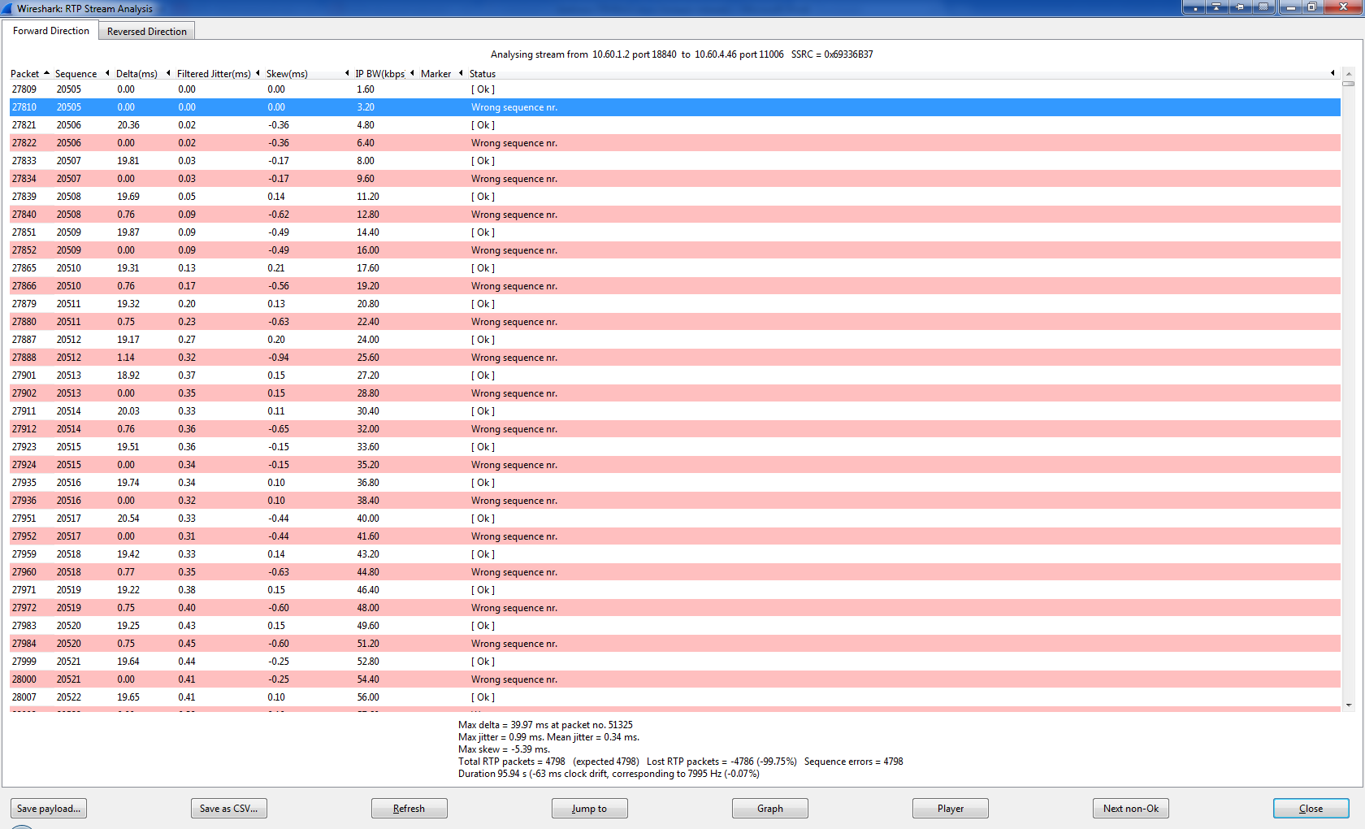Open the Graph view
Screen dimensions: 1365x829
click(x=769, y=809)
